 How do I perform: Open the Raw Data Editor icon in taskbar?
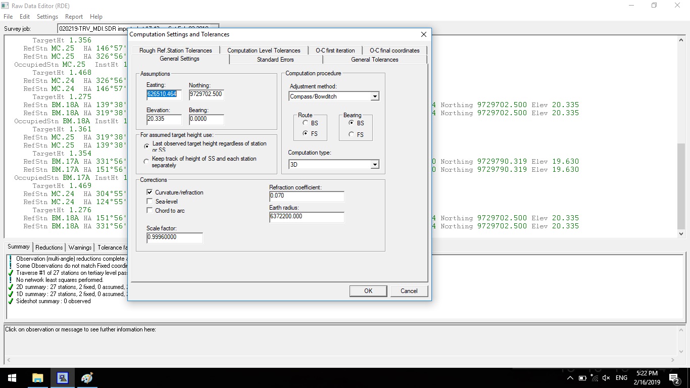62,377
